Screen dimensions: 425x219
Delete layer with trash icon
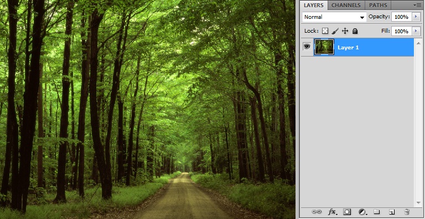tap(406, 212)
